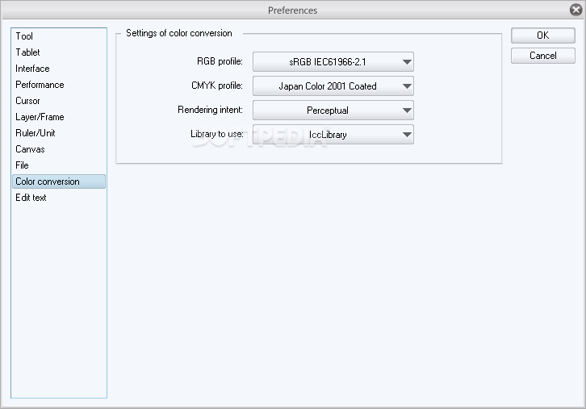Viewport: 586px width, 409px height.
Task: Select Cursor in the category list
Action: tap(59, 101)
